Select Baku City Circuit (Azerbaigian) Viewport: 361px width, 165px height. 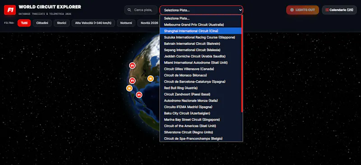click(200, 113)
